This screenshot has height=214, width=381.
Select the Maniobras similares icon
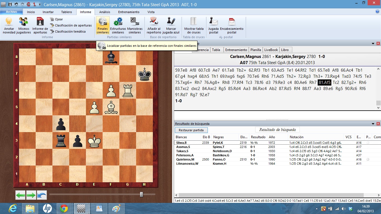coord(135,25)
